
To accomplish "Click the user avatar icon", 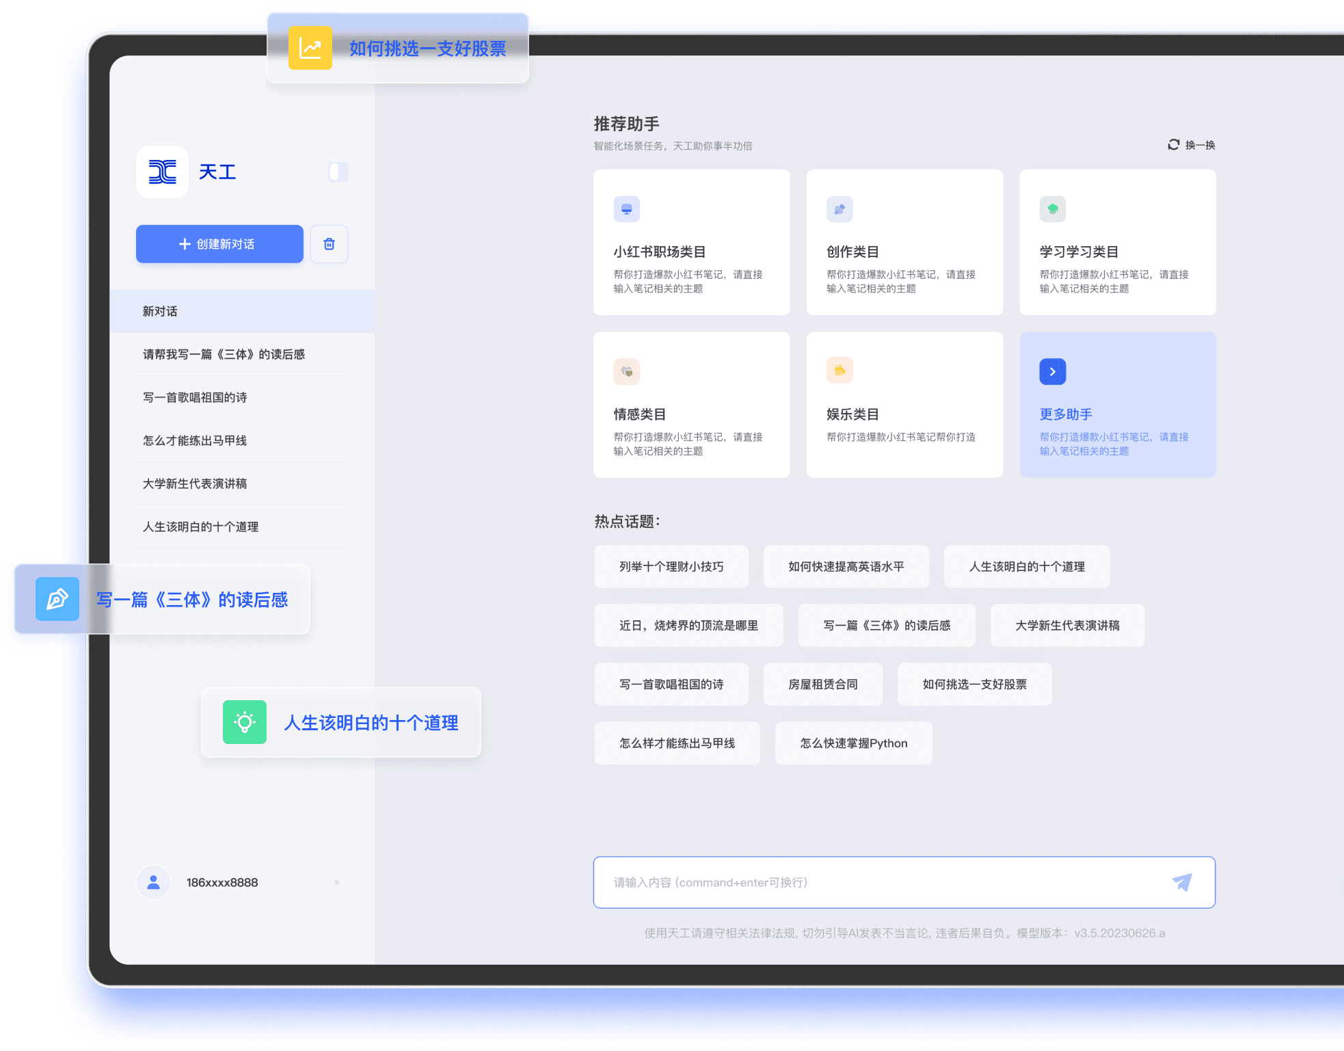I will [154, 882].
